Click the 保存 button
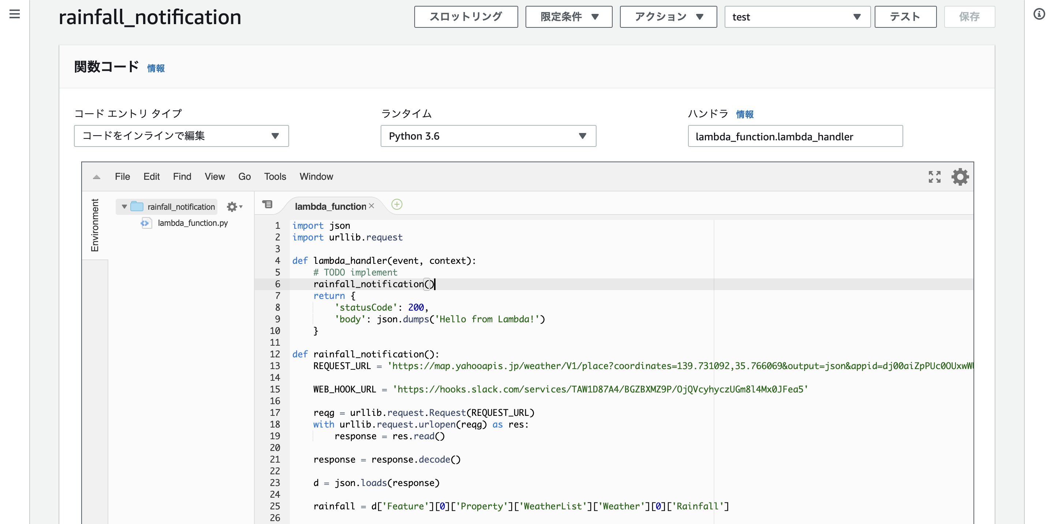The image size is (1054, 524). [x=969, y=17]
